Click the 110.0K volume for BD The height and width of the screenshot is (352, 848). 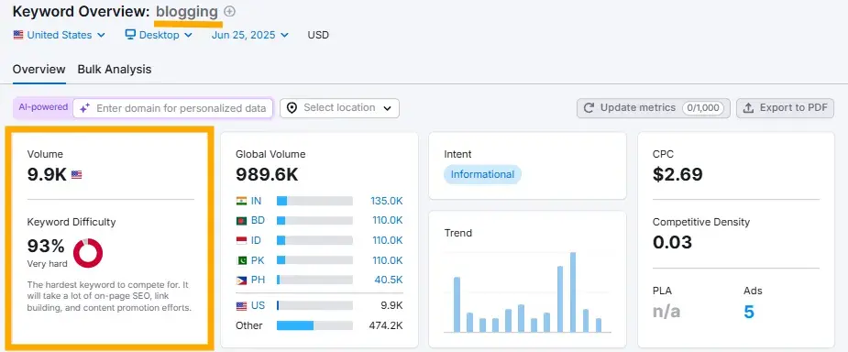(387, 221)
